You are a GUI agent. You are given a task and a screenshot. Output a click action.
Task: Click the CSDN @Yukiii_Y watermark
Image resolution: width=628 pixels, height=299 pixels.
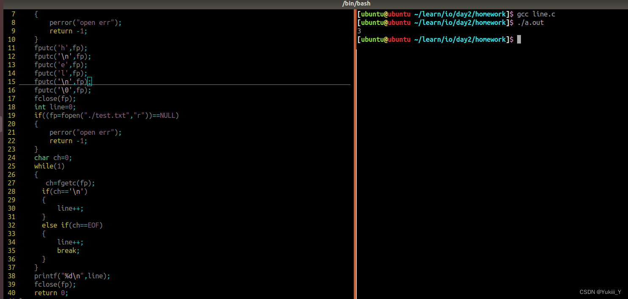(600, 292)
